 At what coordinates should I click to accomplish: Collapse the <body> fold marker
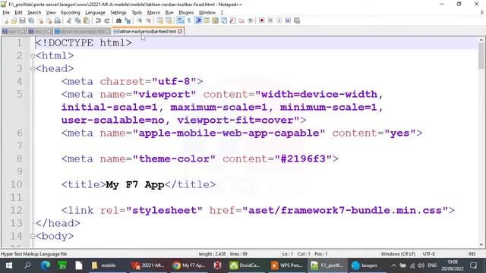[33, 237]
